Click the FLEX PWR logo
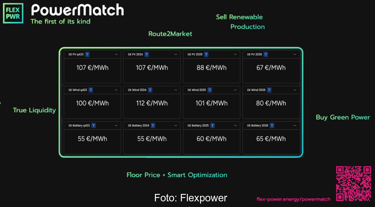 coord(13,13)
